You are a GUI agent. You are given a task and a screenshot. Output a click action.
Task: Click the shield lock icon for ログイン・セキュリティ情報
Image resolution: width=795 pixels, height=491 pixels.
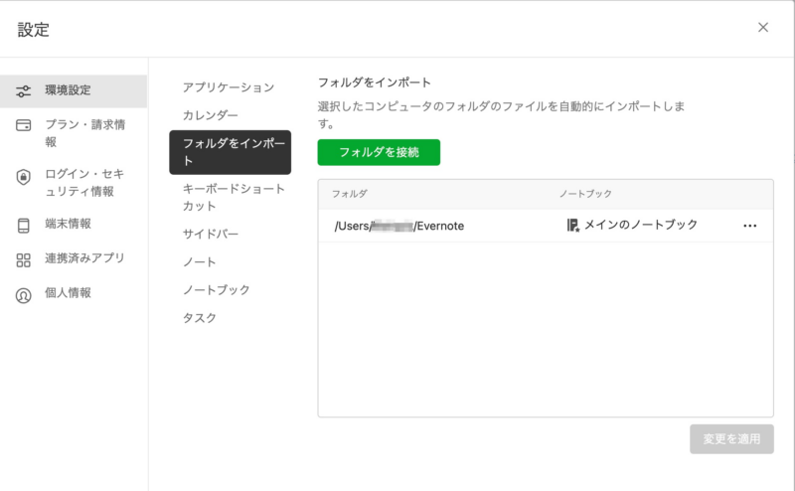pyautogui.click(x=24, y=176)
